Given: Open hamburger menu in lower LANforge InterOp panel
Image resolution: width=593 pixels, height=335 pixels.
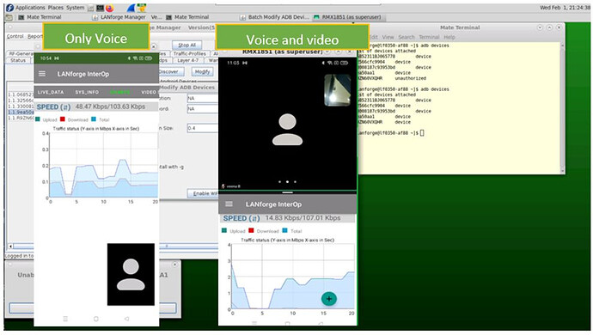Looking at the screenshot, I should (x=229, y=204).
